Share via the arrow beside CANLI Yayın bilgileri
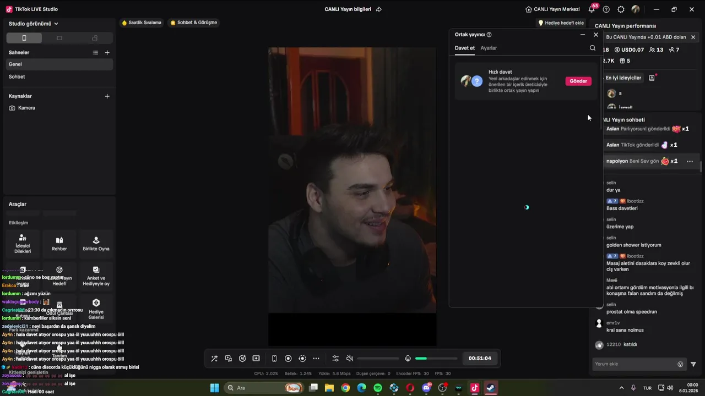The height and width of the screenshot is (396, 705). (x=379, y=9)
